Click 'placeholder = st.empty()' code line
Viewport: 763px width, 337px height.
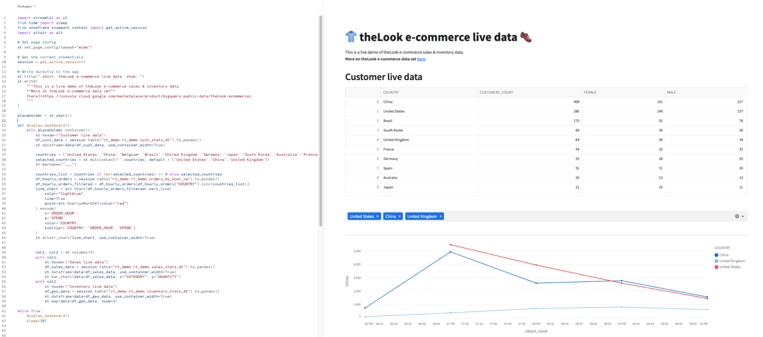click(44, 116)
